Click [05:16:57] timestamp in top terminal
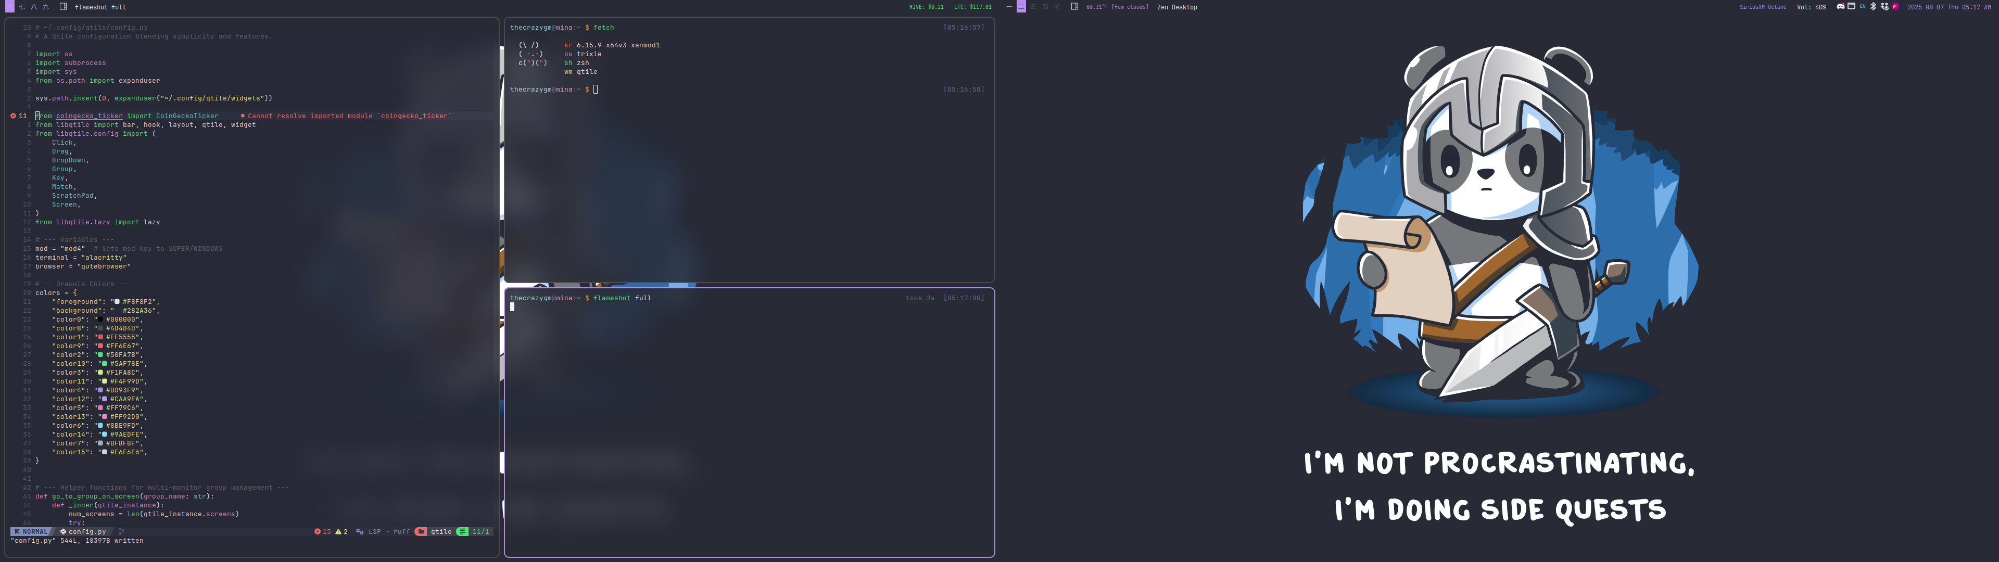The image size is (1999, 562). point(964,27)
